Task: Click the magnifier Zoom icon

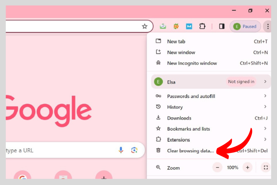Action: tap(158, 167)
